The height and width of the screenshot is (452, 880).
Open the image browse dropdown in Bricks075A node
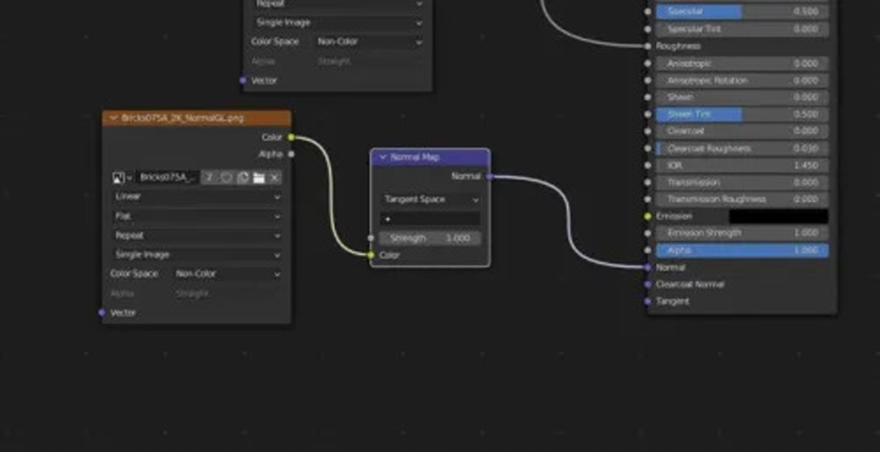click(122, 178)
